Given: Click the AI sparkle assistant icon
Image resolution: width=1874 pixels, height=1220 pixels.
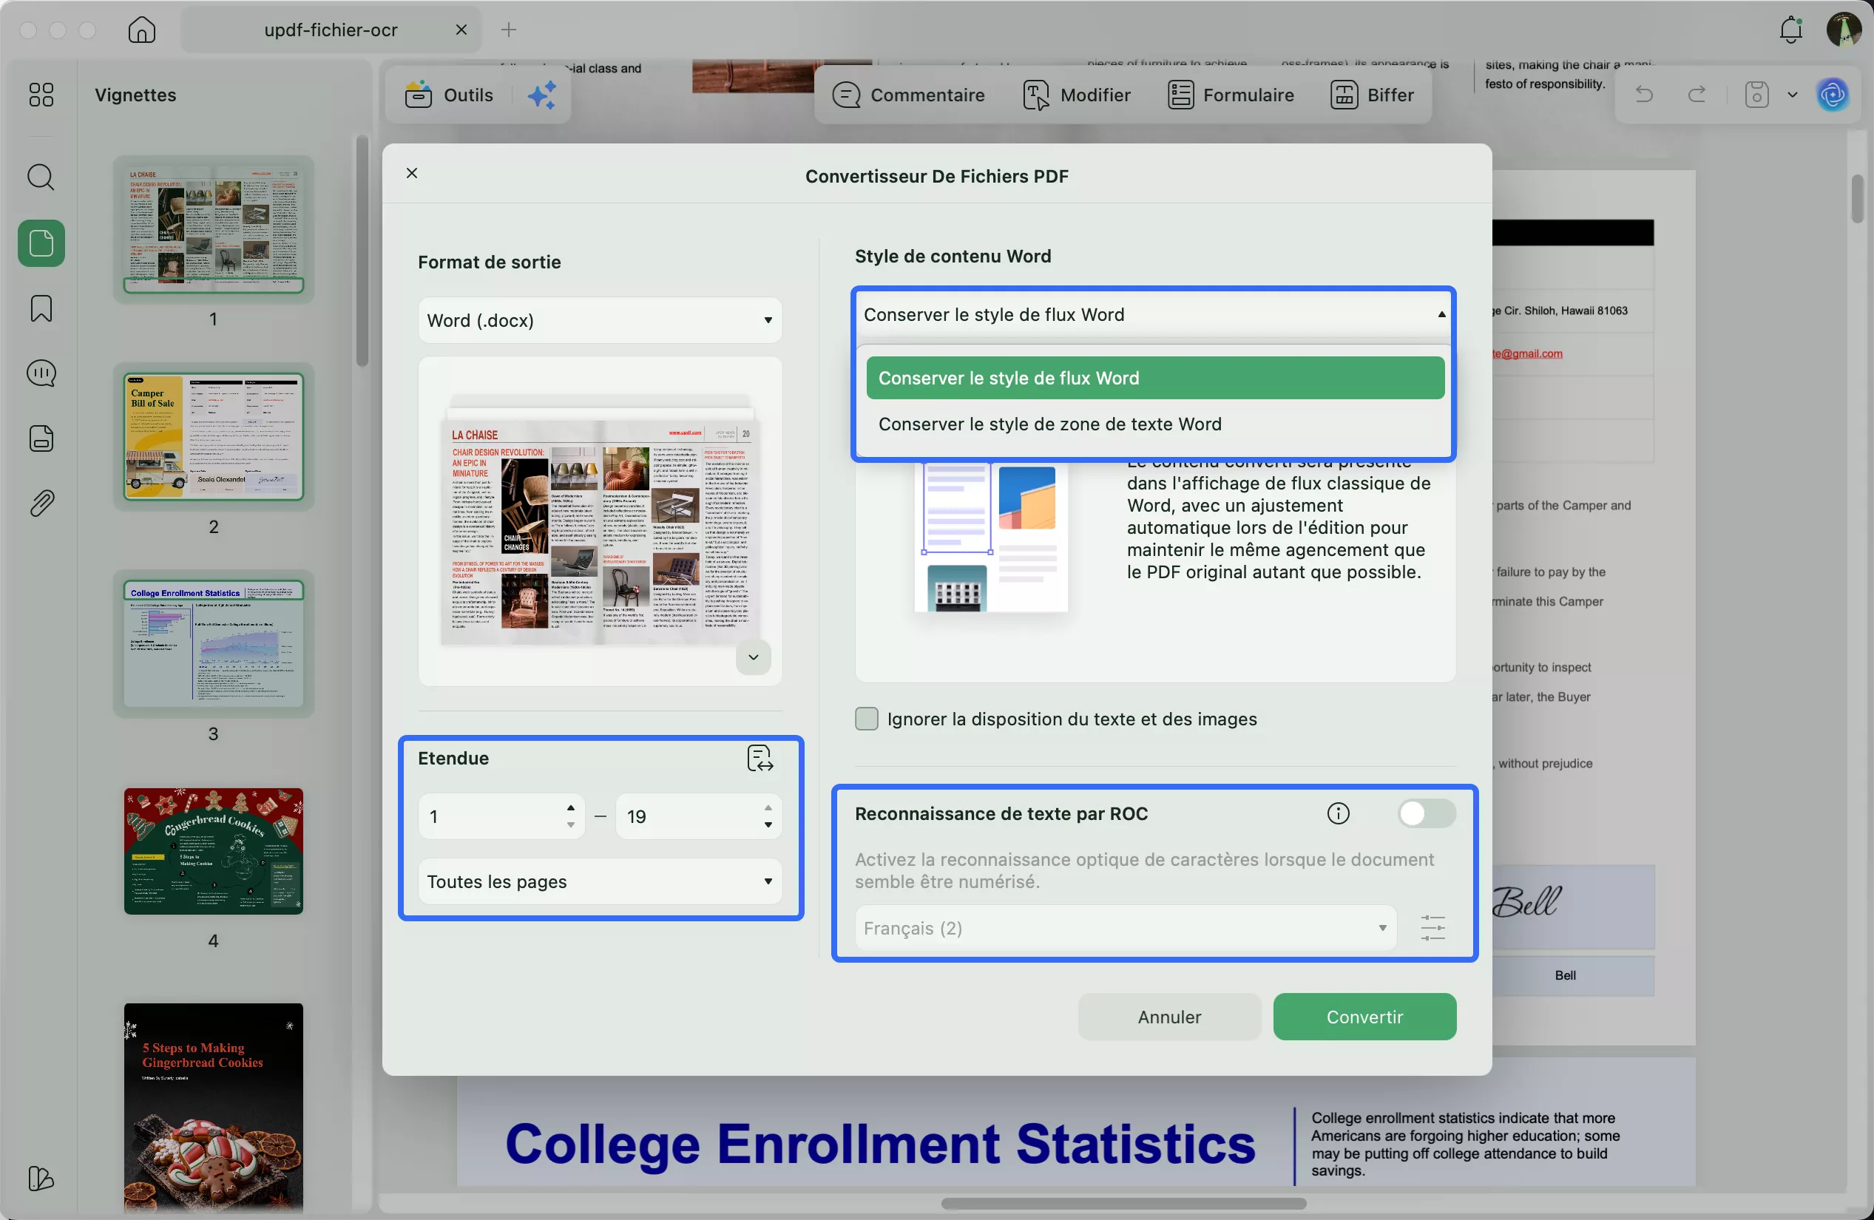Looking at the screenshot, I should 542,95.
